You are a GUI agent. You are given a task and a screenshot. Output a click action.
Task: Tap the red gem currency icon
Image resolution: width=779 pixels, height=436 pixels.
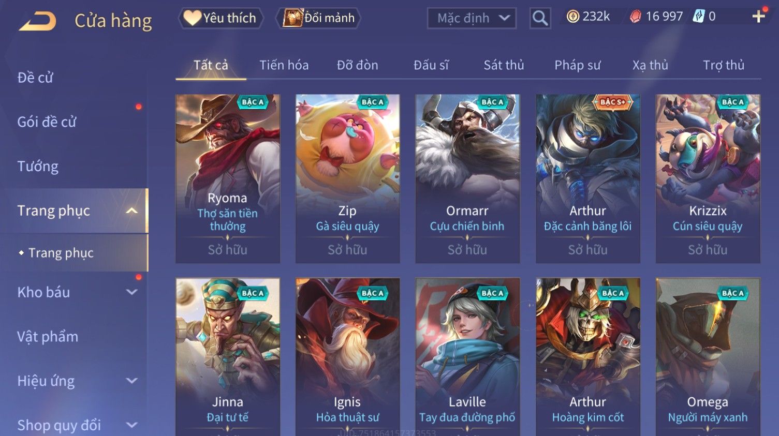coord(635,17)
